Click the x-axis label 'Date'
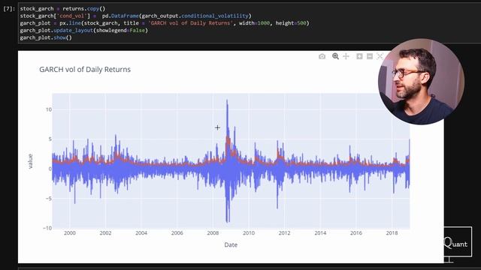The image size is (481, 270). [231, 245]
